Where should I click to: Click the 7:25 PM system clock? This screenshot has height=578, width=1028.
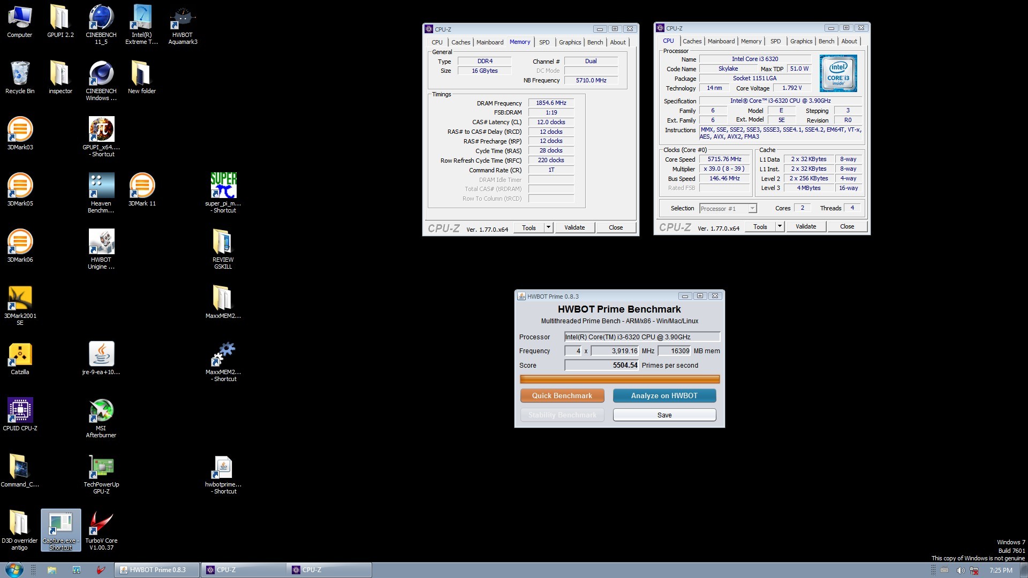tap(1001, 571)
